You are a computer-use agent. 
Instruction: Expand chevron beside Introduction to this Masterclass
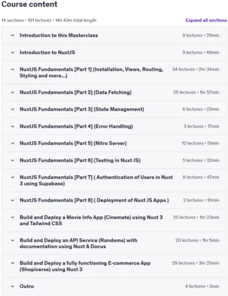coord(13,35)
